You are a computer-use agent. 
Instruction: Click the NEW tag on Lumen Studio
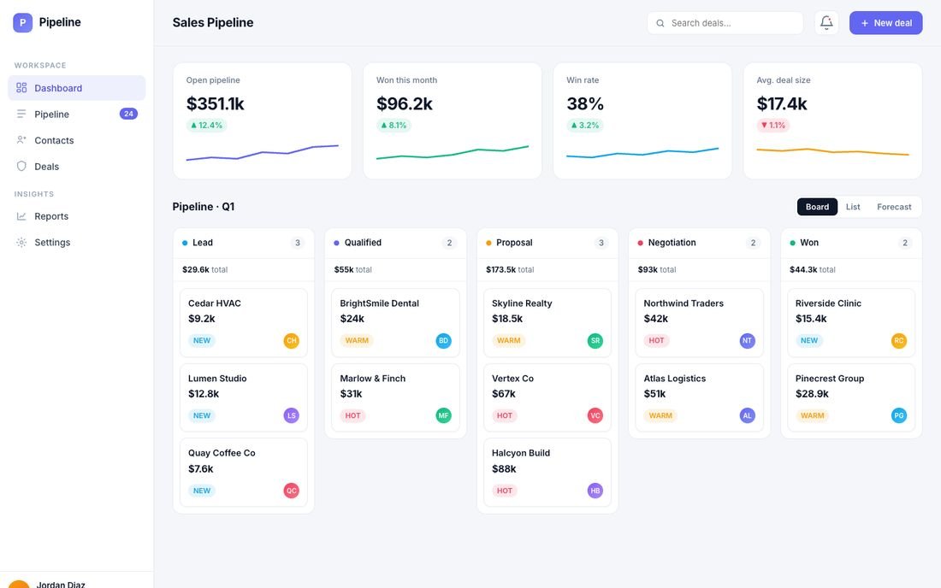202,415
